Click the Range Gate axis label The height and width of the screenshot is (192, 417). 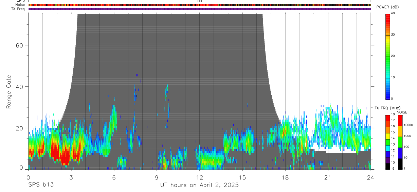9,92
